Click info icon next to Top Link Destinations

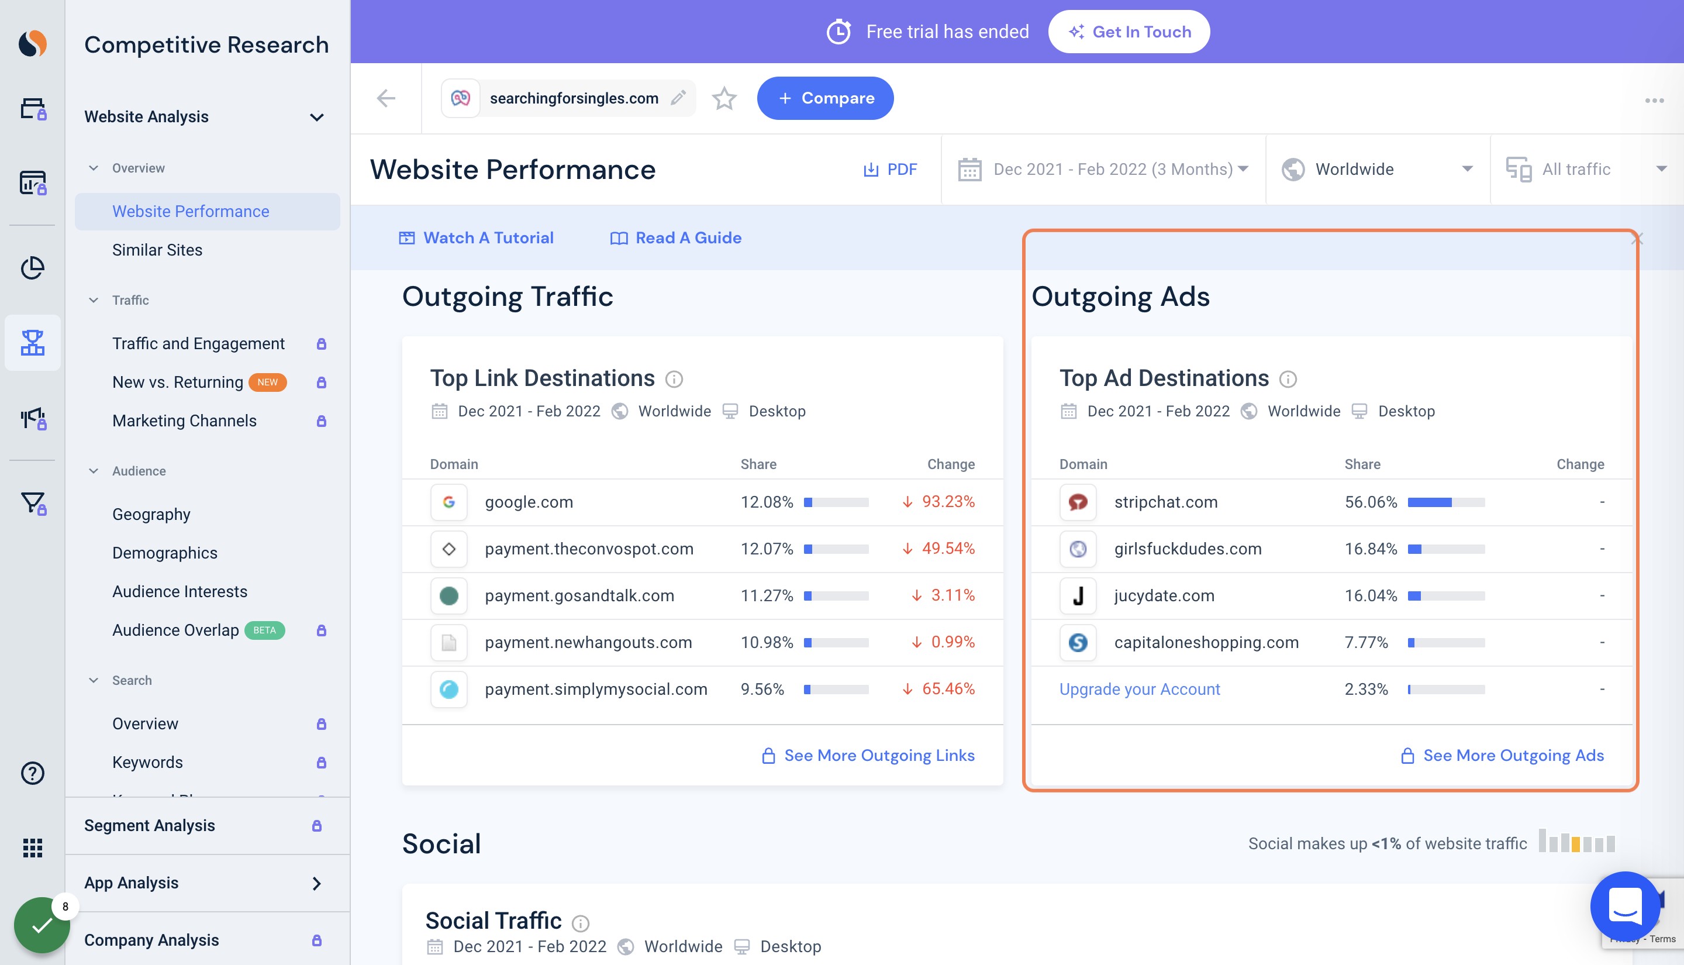click(x=674, y=379)
